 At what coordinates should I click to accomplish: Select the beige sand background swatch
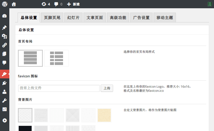pos(104,115)
